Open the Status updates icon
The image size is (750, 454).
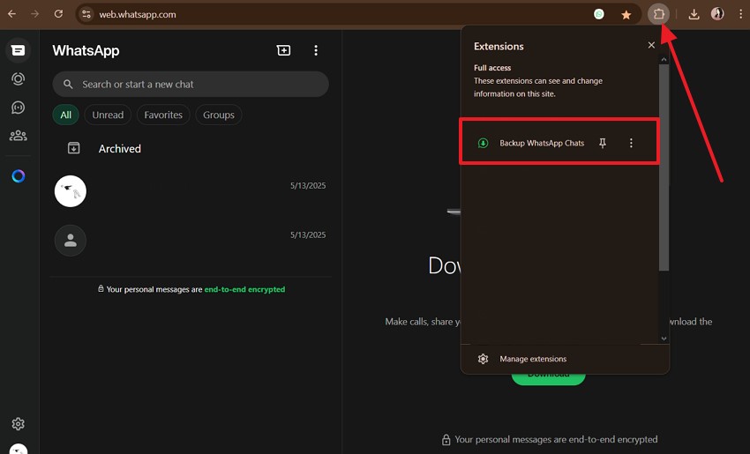(x=18, y=78)
